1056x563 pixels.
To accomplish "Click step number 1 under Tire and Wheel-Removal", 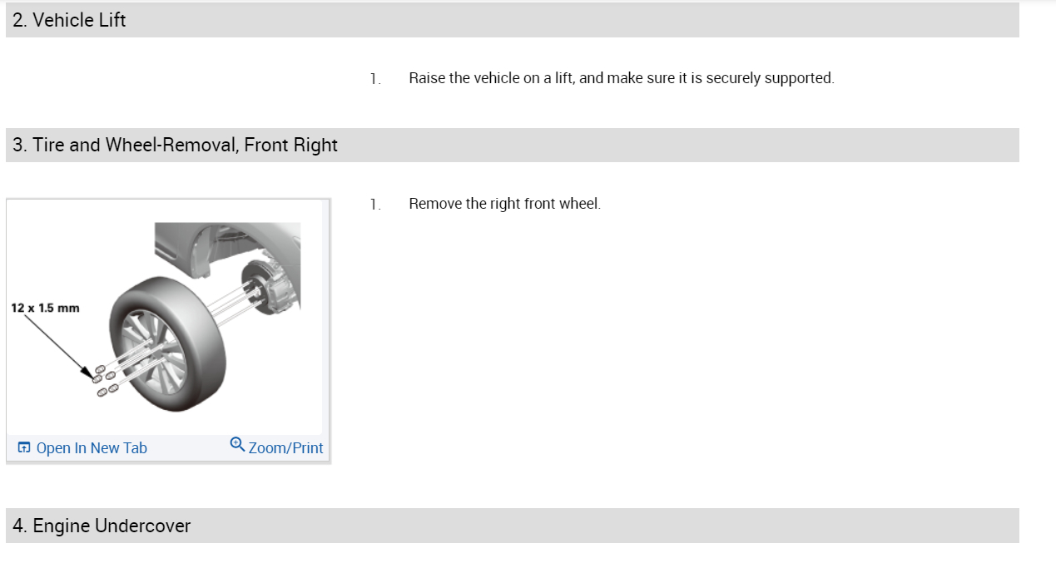I will pos(375,205).
